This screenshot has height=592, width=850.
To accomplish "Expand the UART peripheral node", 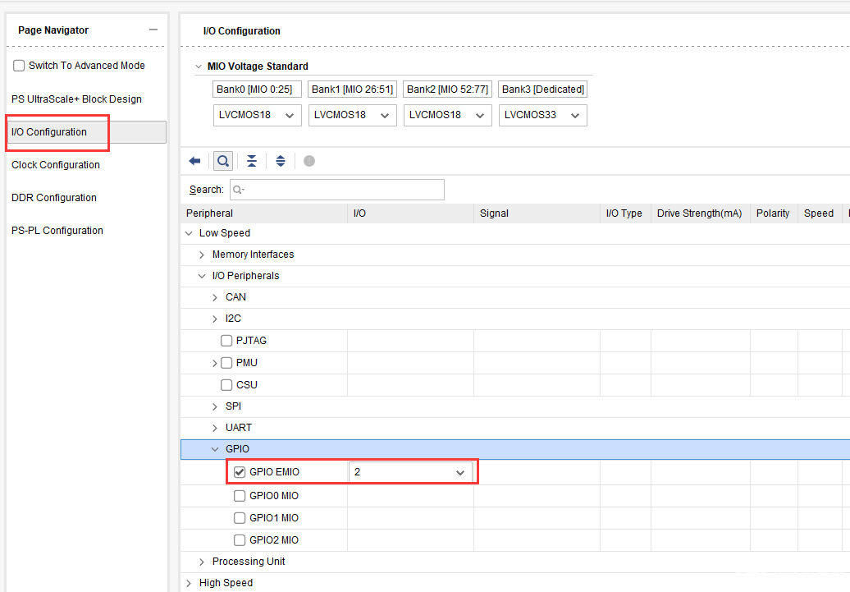I will coord(215,428).
